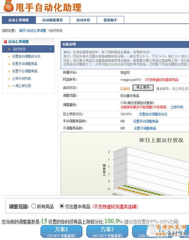Choose the 方案1 button
Viewport: 189px width, 240px height.
[61, 231]
